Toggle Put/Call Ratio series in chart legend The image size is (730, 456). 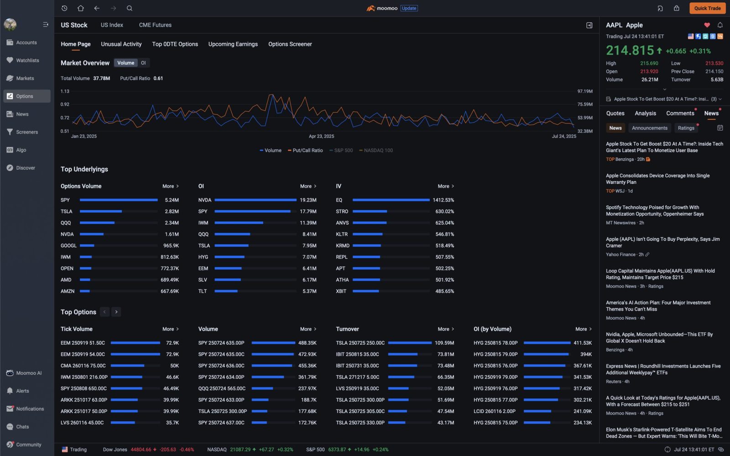pyautogui.click(x=305, y=150)
